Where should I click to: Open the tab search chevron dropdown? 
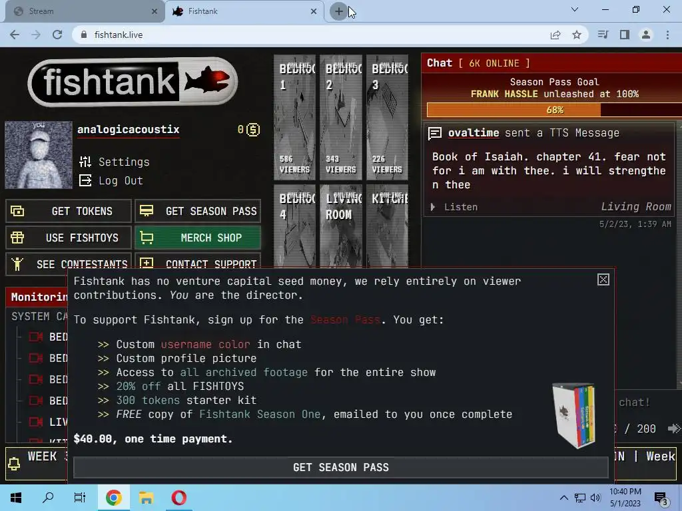tap(575, 9)
